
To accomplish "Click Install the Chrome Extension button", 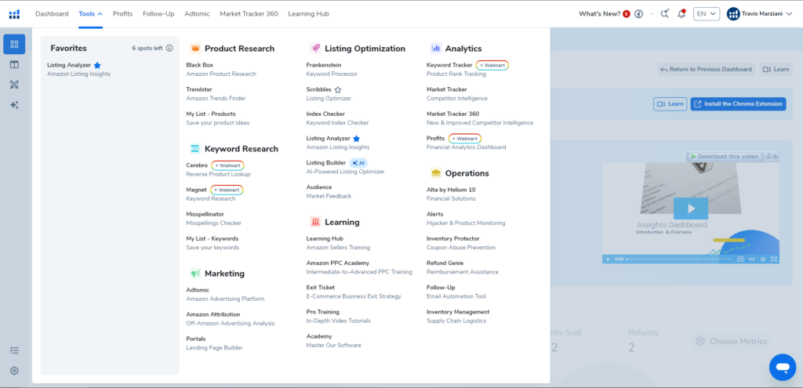I will click(738, 104).
